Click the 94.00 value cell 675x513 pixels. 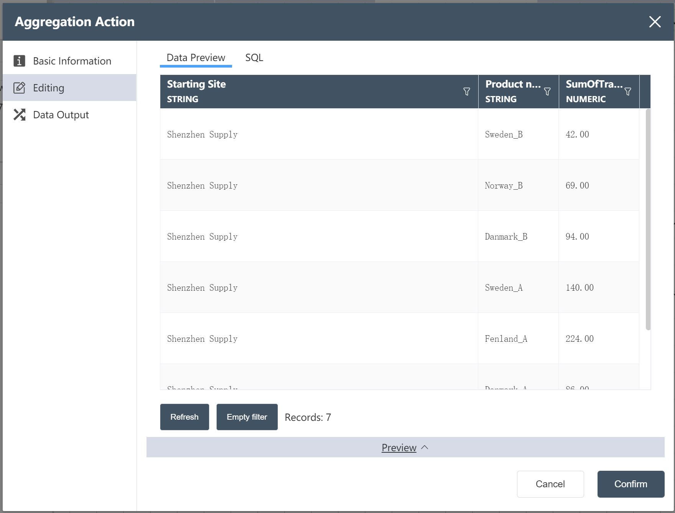[x=599, y=236]
